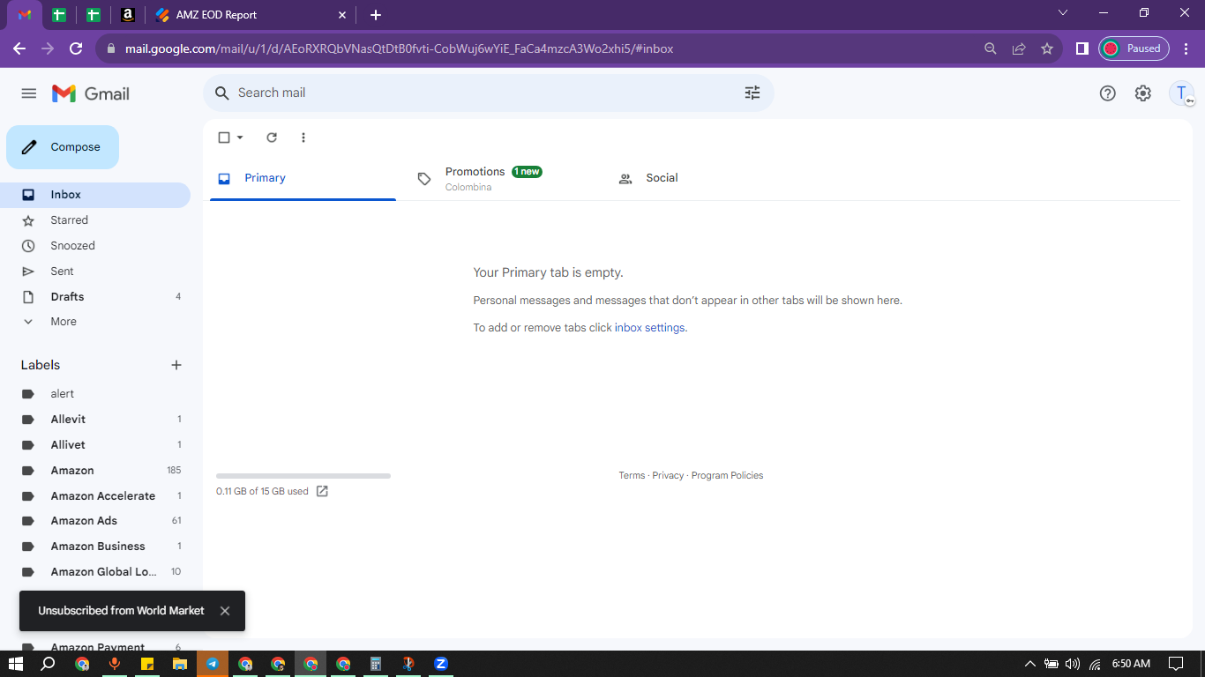
Task: Open the Program Policies link
Action: click(x=727, y=476)
